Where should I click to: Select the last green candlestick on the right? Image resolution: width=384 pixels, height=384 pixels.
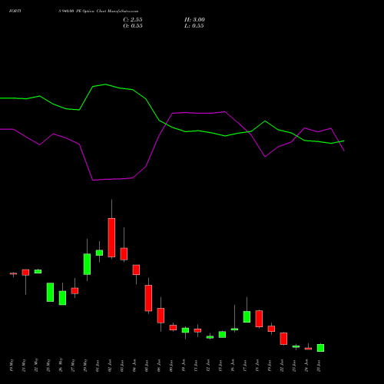coord(320,348)
